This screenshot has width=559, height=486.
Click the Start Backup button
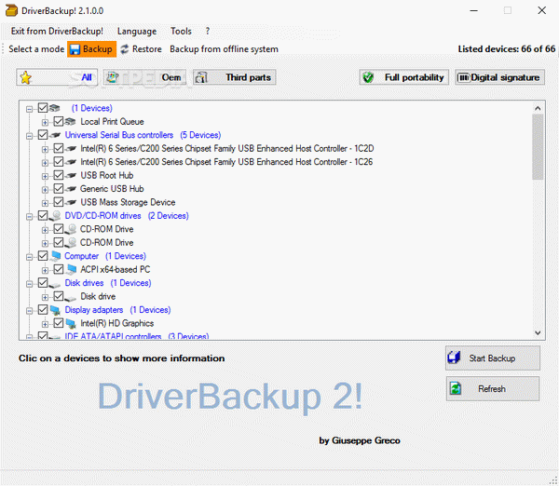pyautogui.click(x=493, y=358)
